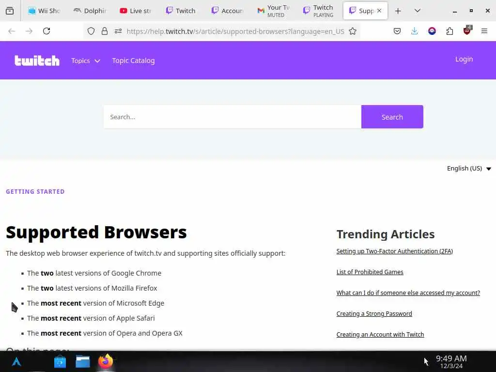Image resolution: width=496 pixels, height=372 pixels.
Task: Switch to the Twitch PLAYING tab
Action: point(319,11)
